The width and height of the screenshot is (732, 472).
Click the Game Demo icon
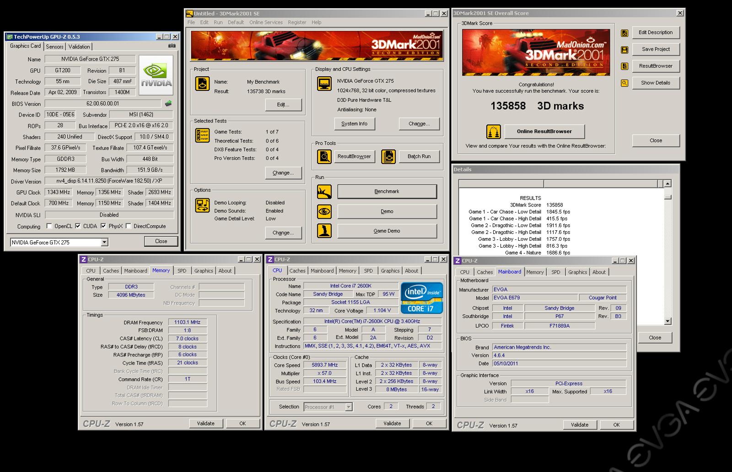point(324,231)
